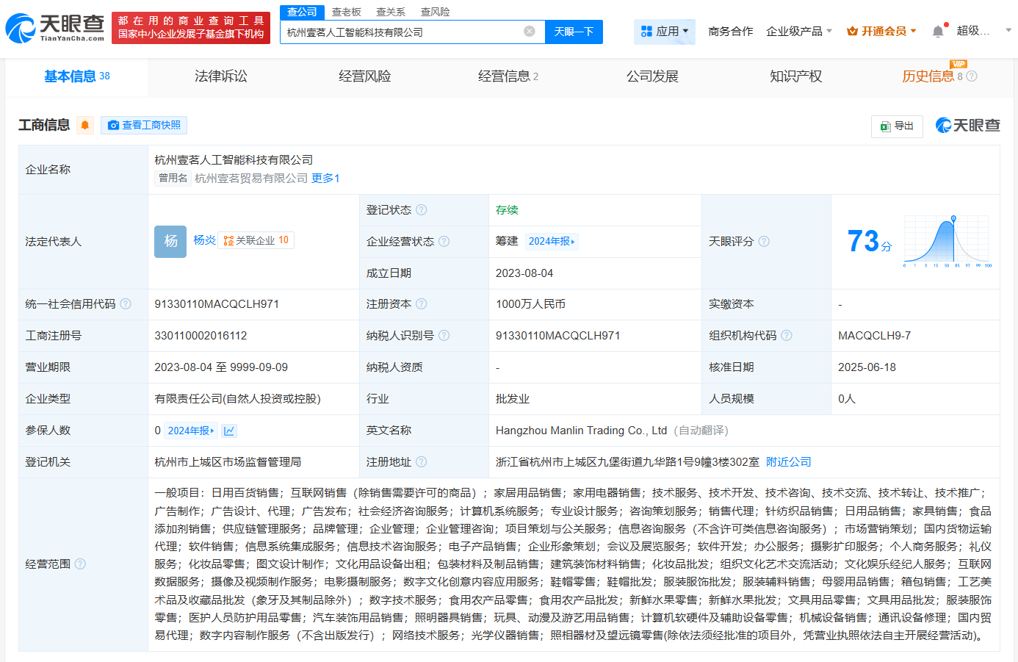Open the help icon next to 组织机构代码
Image resolution: width=1018 pixels, height=662 pixels.
click(787, 336)
